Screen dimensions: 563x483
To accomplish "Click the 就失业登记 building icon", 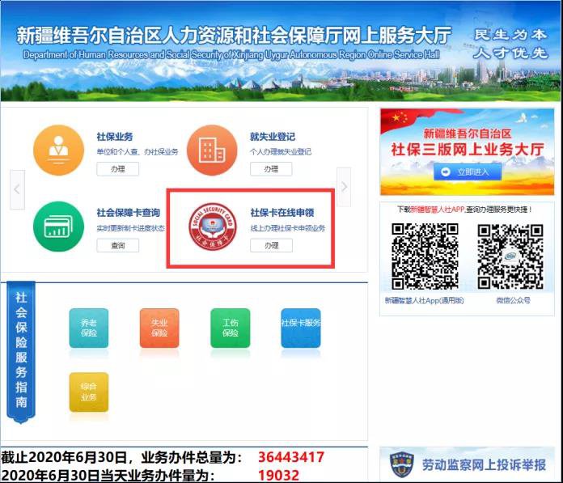I will tap(212, 150).
